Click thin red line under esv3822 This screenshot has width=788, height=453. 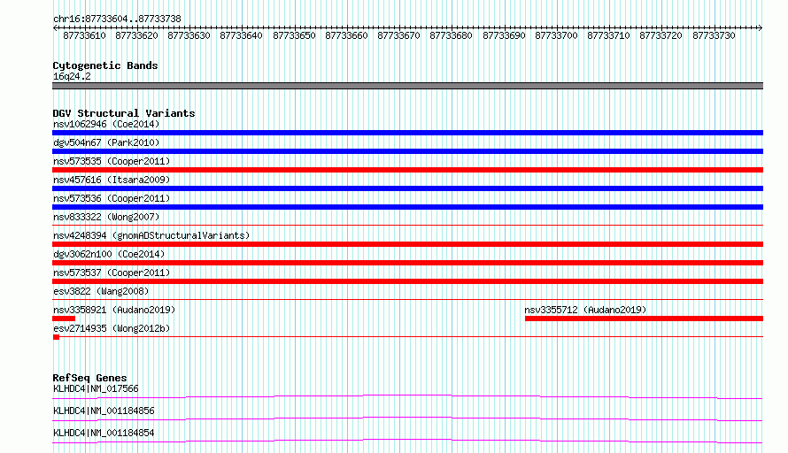407,300
